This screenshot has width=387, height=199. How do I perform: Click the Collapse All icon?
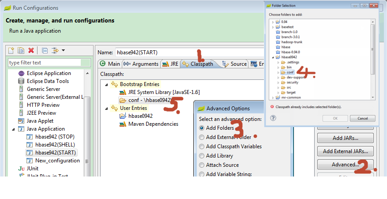[45, 50]
